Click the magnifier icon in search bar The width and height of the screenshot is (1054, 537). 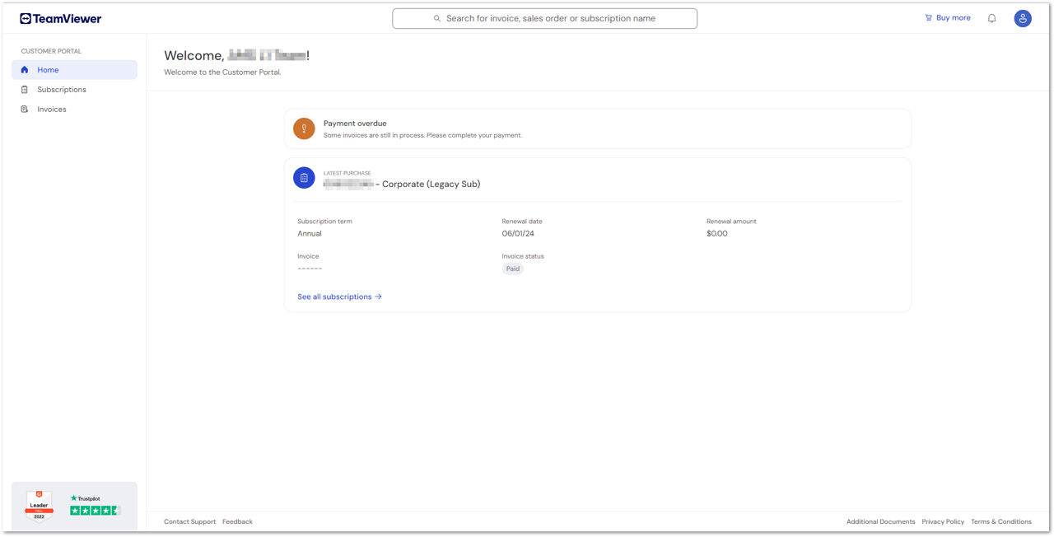(437, 18)
